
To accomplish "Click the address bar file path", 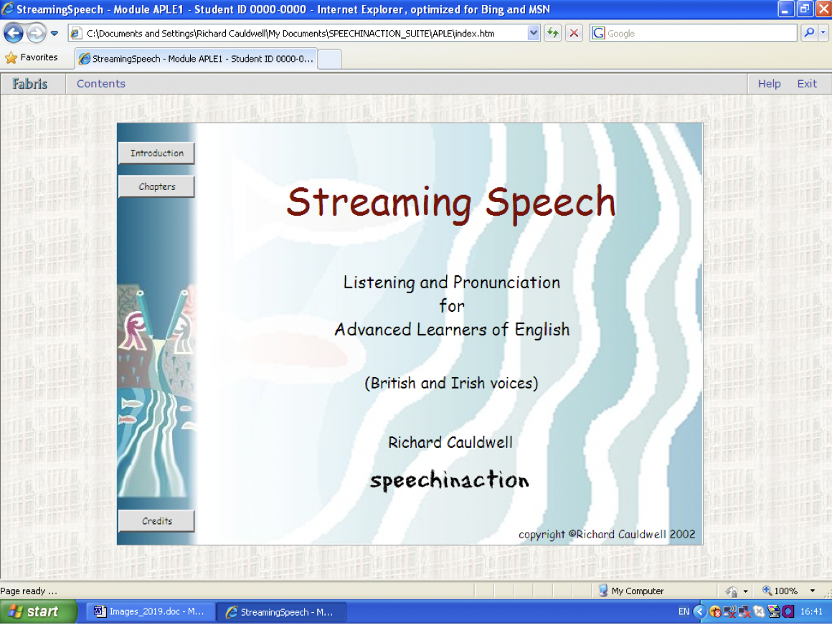I will tap(290, 34).
